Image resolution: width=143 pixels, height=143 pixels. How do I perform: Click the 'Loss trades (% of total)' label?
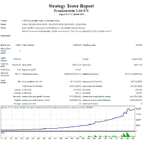[92, 86]
